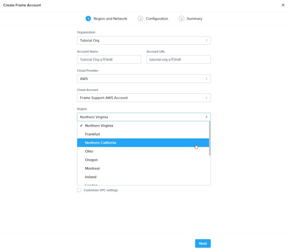Click the Account Name input field
This screenshot has width=288, height=252.
(109, 60)
